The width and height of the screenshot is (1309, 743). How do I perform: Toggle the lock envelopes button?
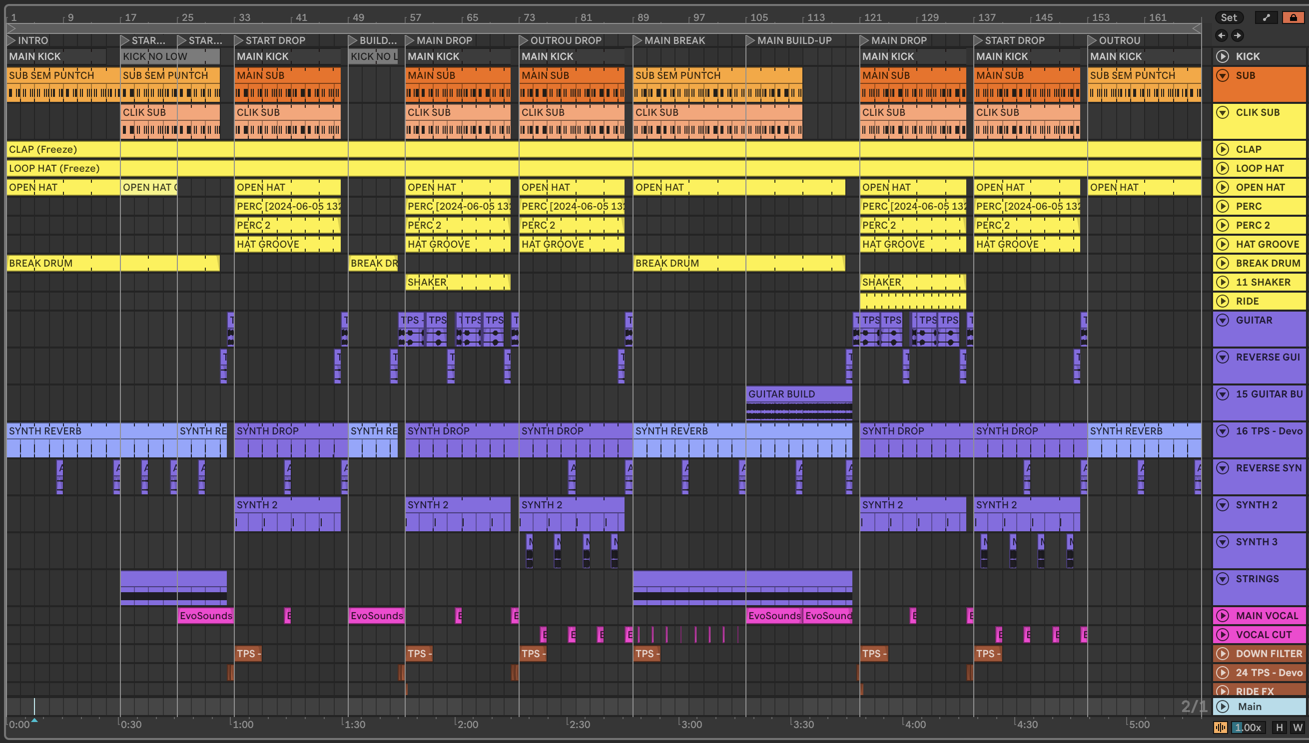tap(1293, 17)
